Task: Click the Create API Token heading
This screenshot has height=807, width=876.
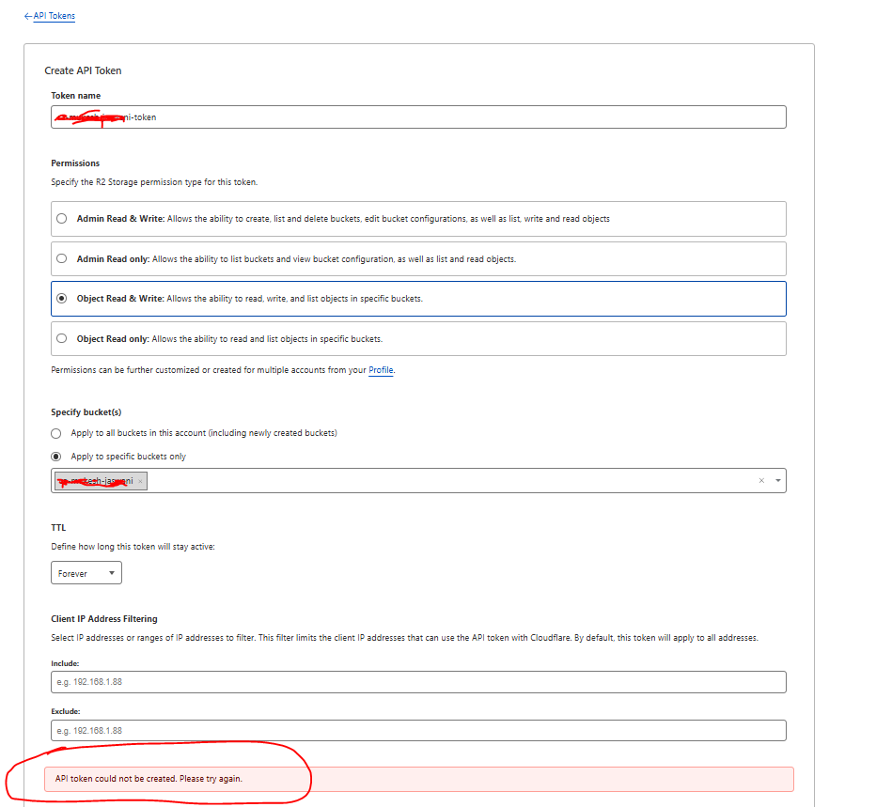Action: (83, 70)
